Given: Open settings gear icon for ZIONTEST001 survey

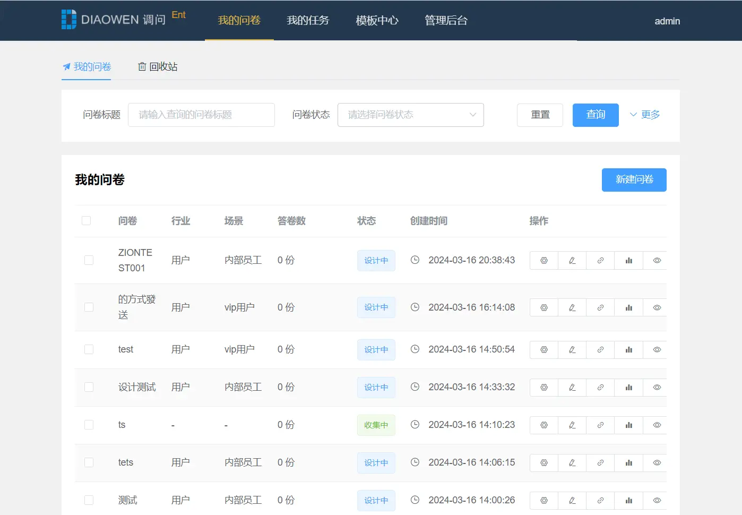Looking at the screenshot, I should (543, 261).
